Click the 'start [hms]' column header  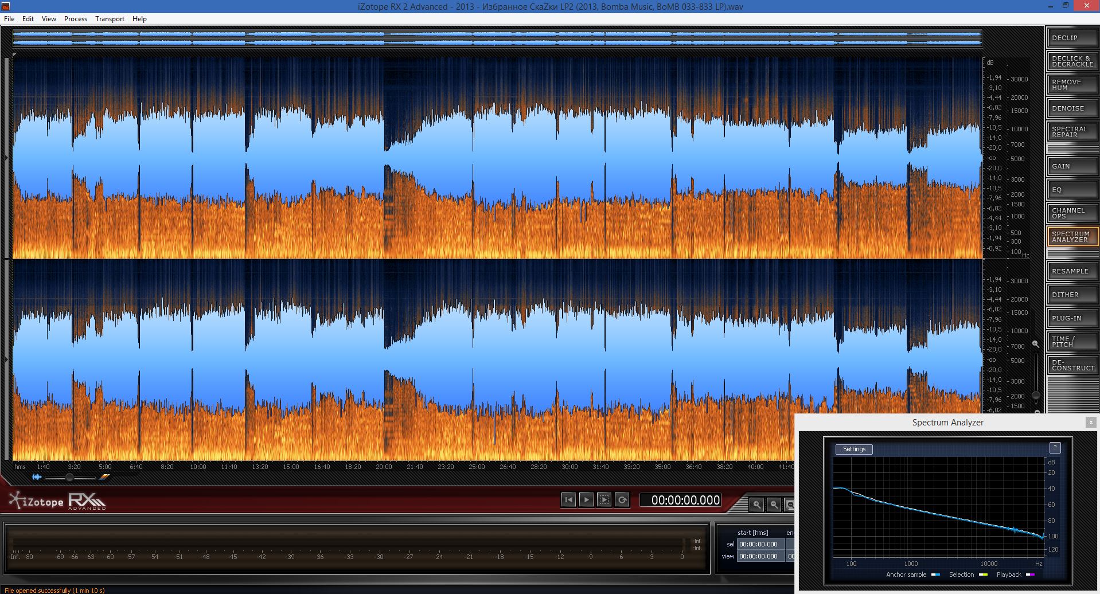click(x=752, y=533)
